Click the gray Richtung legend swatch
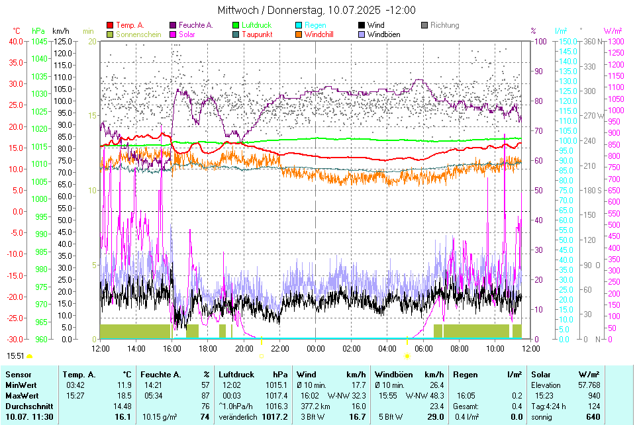This screenshot has width=639, height=425. tap(424, 25)
